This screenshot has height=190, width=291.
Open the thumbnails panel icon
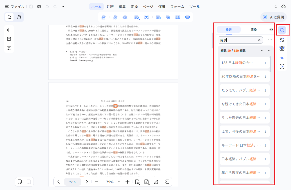(9, 30)
